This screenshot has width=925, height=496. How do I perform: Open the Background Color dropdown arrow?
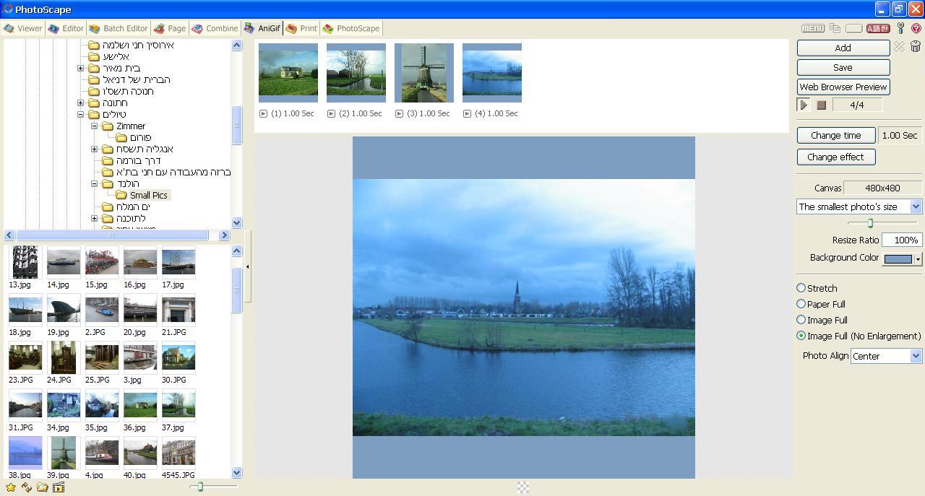pyautogui.click(x=918, y=259)
